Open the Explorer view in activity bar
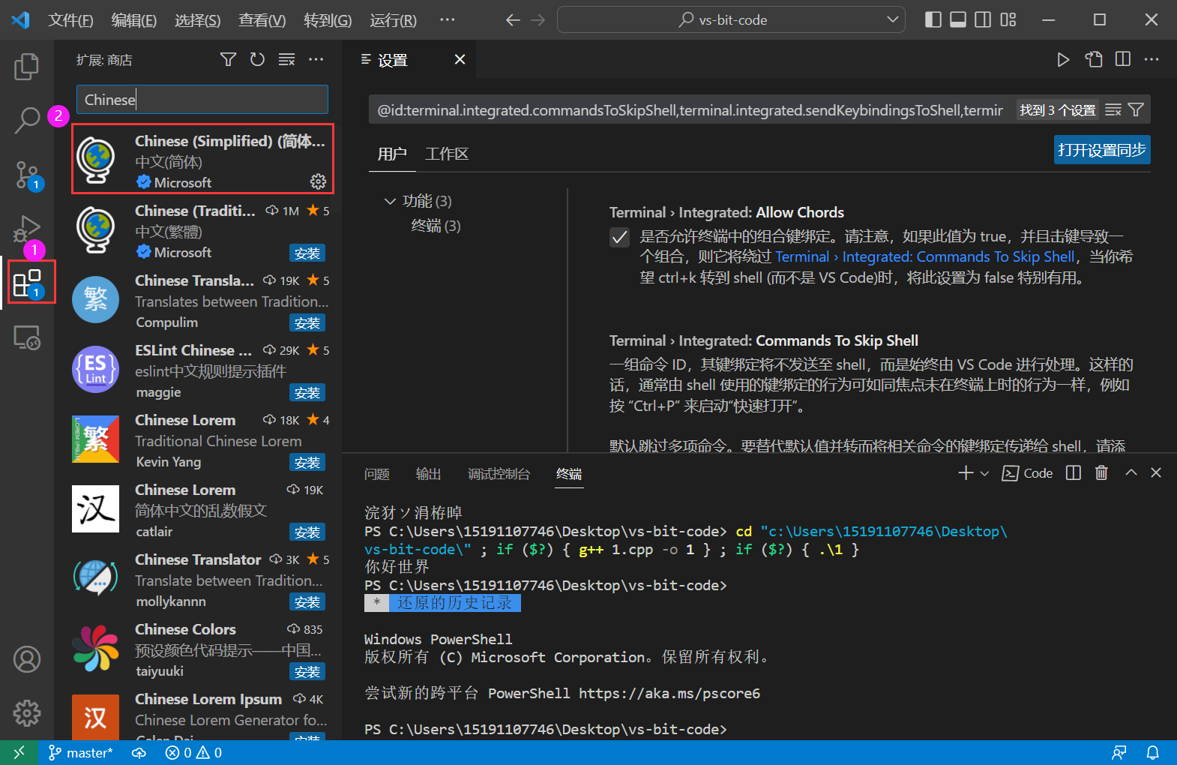This screenshot has height=765, width=1177. tap(27, 67)
